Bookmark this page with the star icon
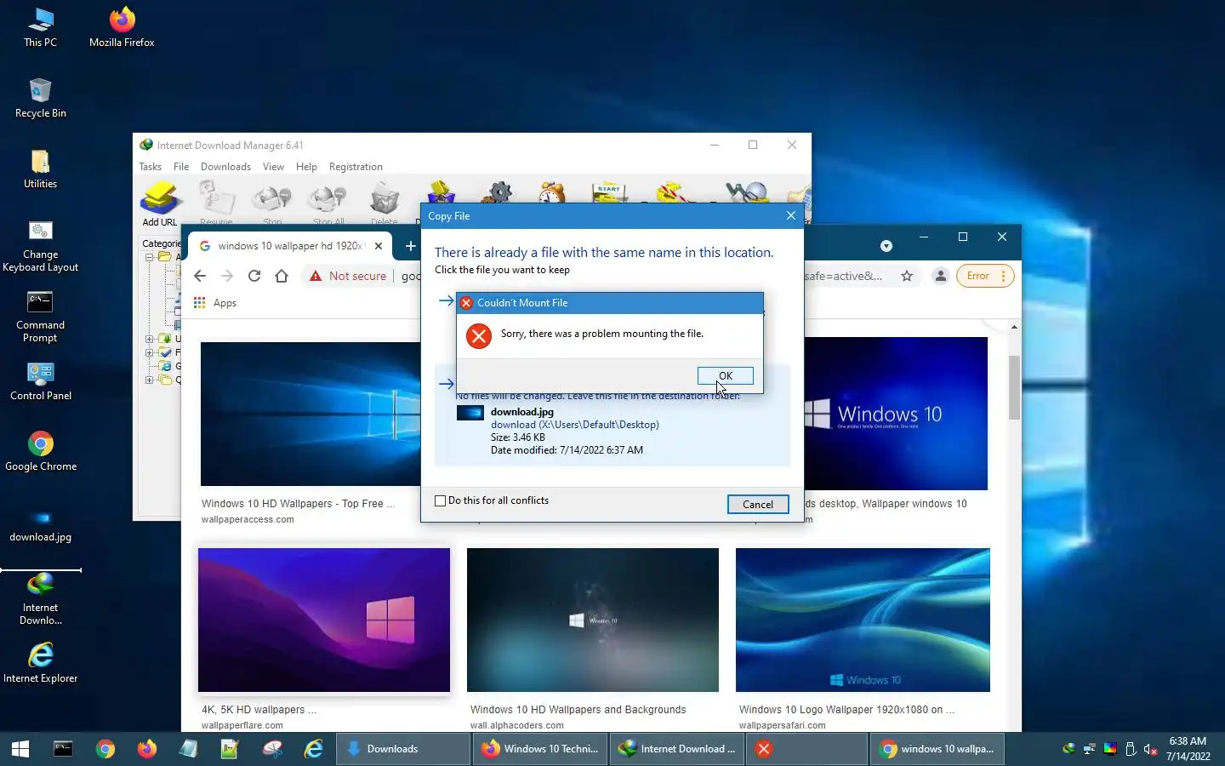The width and height of the screenshot is (1225, 766). coord(907,276)
